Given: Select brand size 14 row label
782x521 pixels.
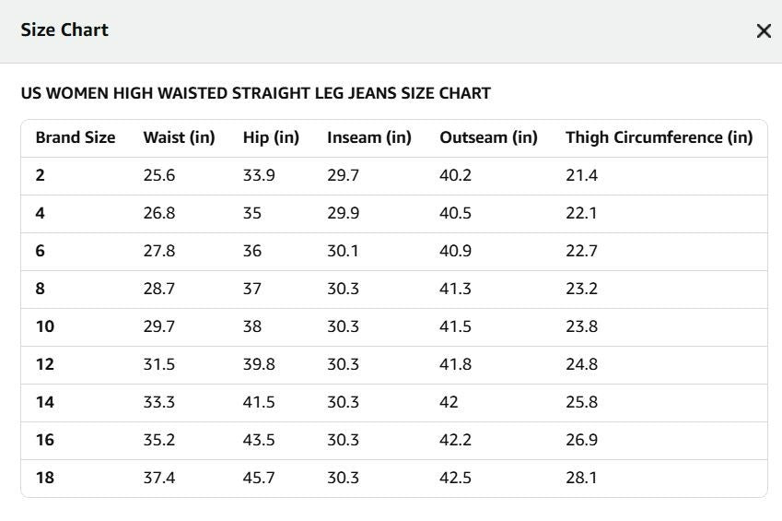Looking at the screenshot, I should coord(45,402).
